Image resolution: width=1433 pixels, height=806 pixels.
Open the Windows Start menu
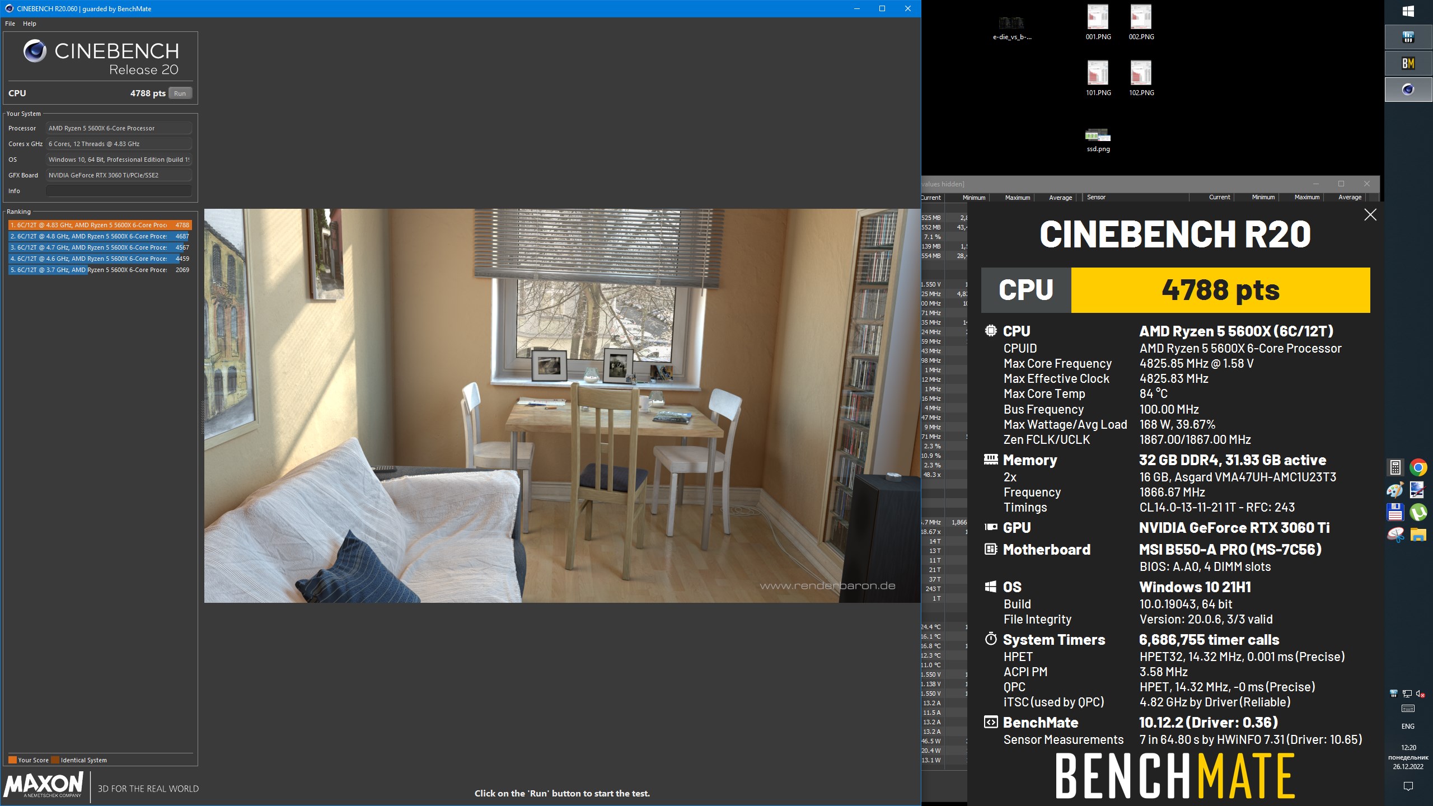[x=1408, y=11]
